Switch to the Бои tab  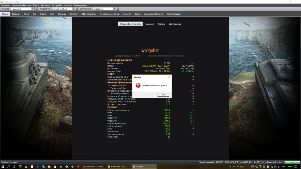point(34,14)
